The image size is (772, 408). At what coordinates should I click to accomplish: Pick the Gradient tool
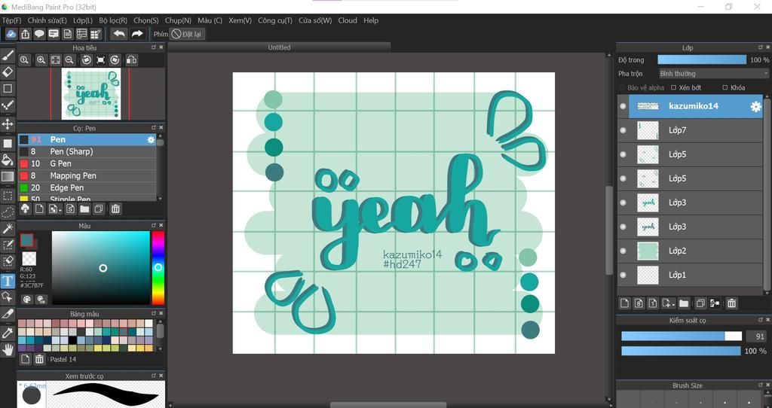point(8,176)
